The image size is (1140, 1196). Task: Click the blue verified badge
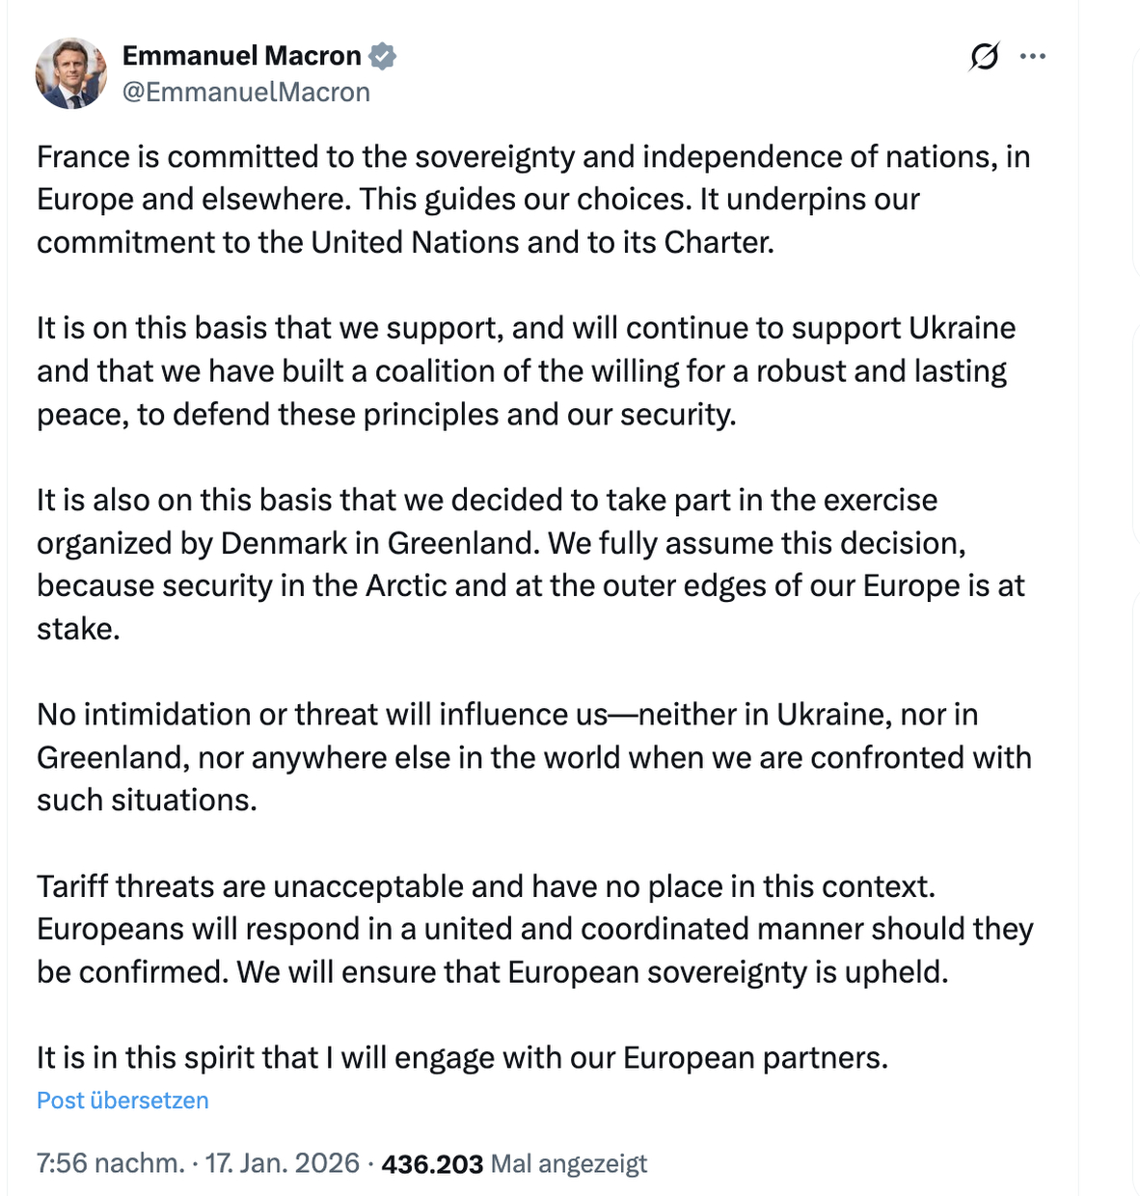point(383,56)
